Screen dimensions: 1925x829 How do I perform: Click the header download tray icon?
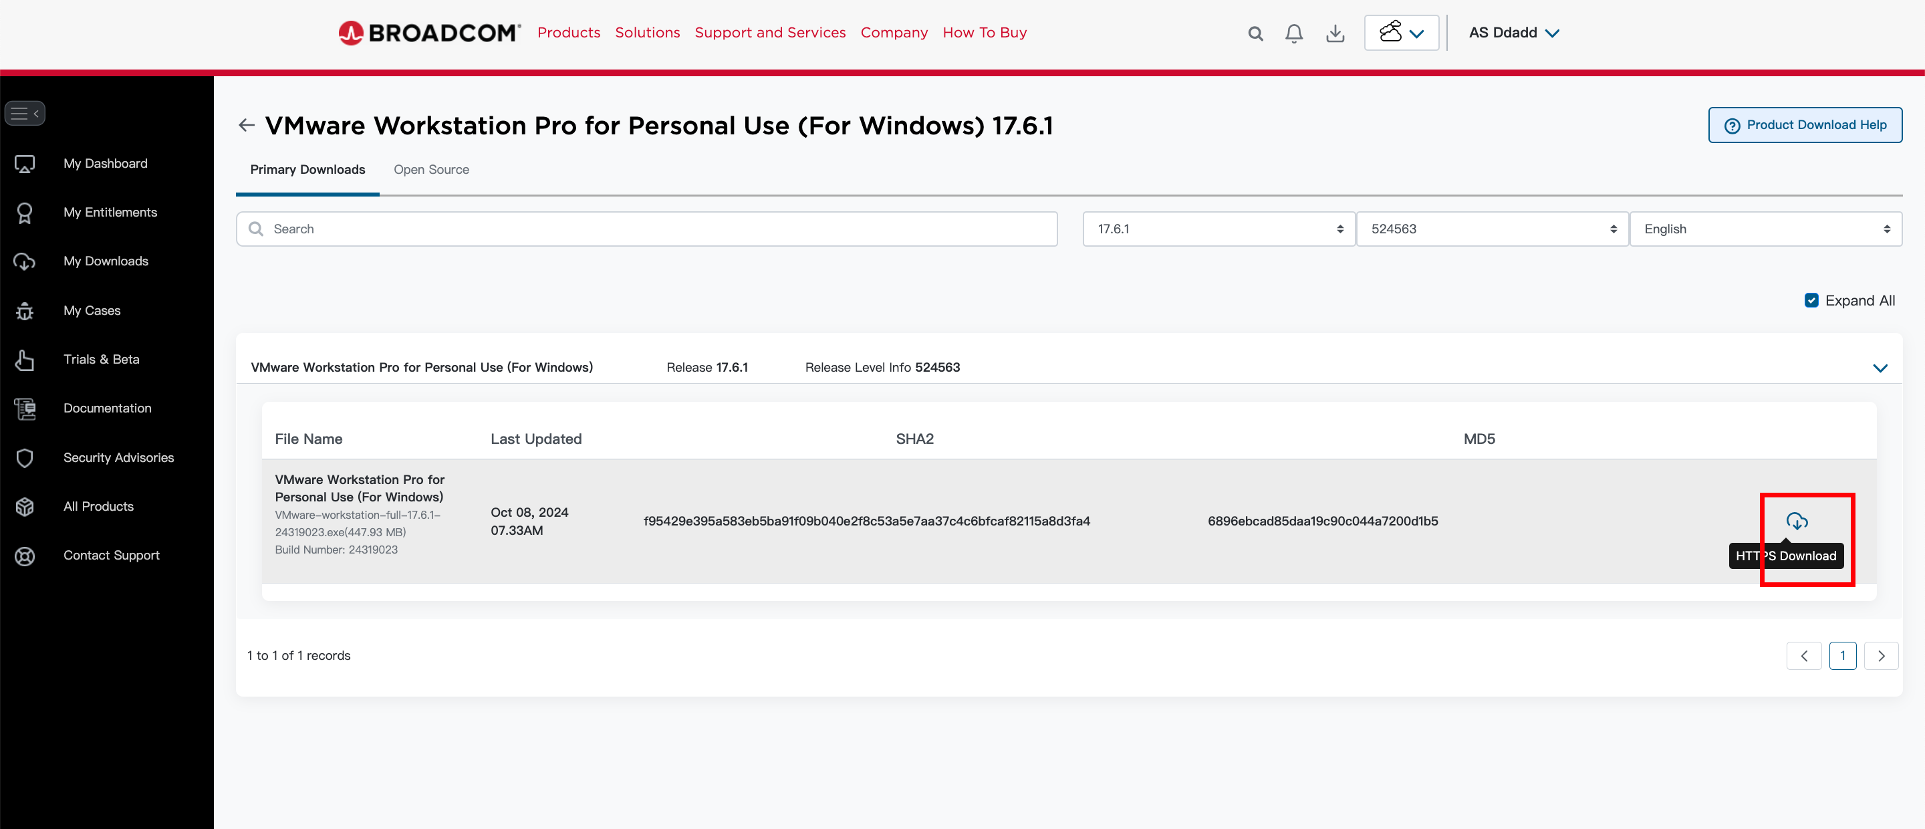(1335, 33)
